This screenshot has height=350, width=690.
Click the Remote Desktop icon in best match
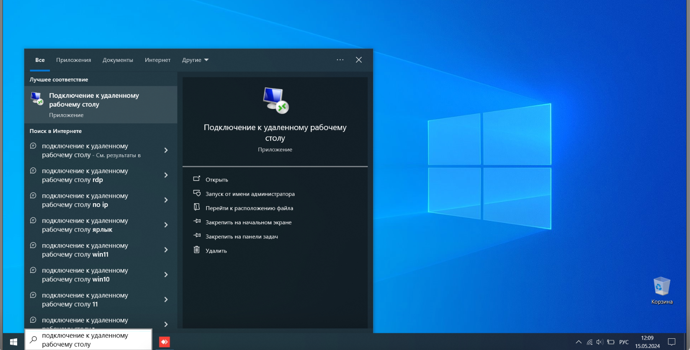tap(37, 99)
